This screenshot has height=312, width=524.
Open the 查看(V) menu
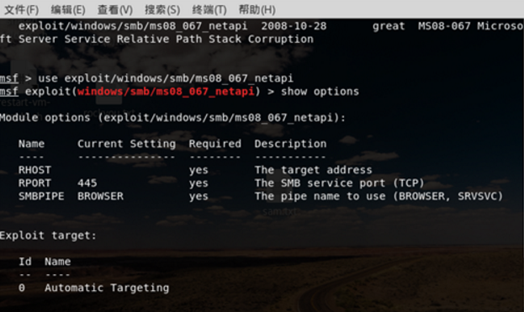pos(115,10)
